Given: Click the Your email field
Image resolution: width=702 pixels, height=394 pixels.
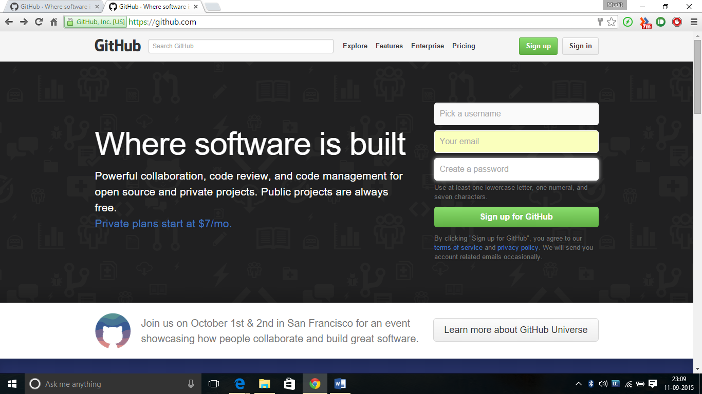Looking at the screenshot, I should (x=516, y=142).
